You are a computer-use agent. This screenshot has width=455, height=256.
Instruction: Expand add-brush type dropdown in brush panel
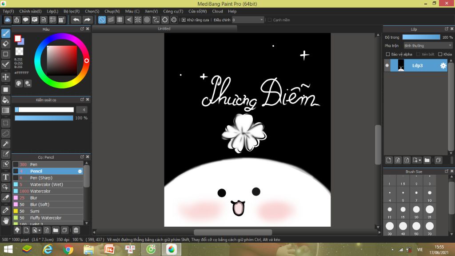coord(40,230)
